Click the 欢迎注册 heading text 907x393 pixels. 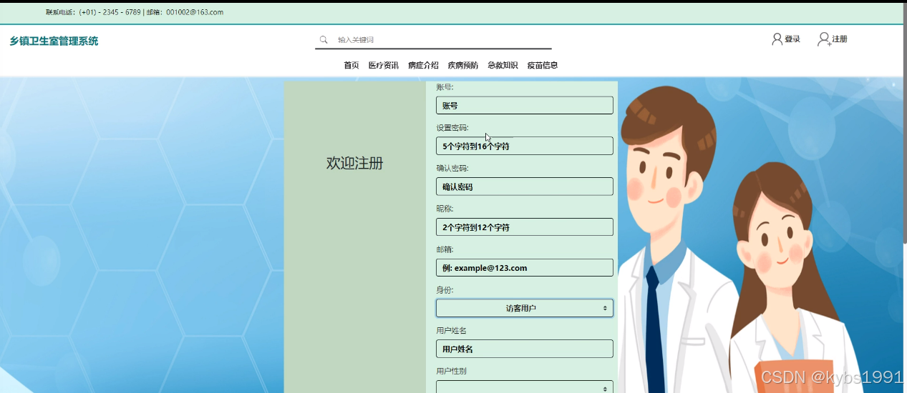355,163
